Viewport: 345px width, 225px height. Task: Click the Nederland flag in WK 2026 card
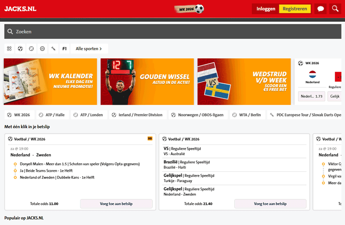[x=312, y=75]
